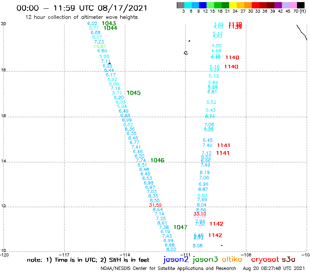This screenshot has width=310, height=272.
Task: Click the timestamp 'Aug 20 08:27:48 UTC 2021'
Action: (274, 268)
